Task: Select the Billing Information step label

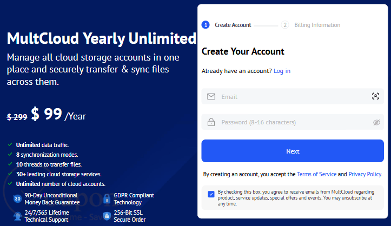Action: [x=317, y=25]
